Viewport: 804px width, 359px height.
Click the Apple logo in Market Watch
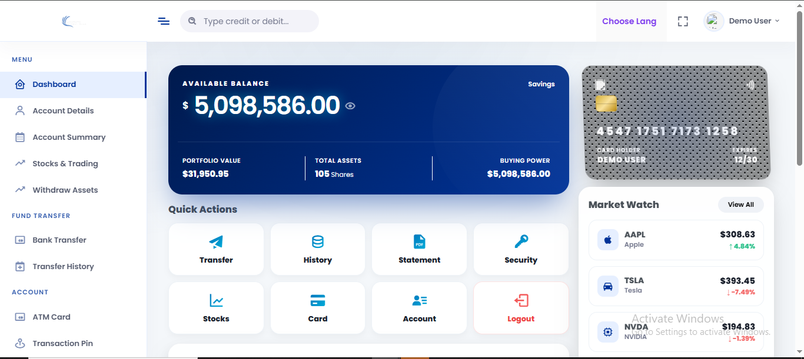pos(608,240)
